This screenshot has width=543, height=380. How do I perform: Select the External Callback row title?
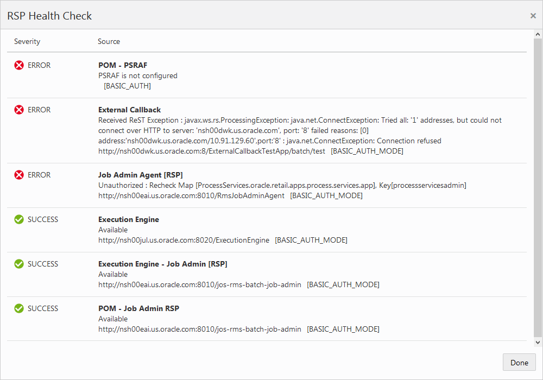129,110
